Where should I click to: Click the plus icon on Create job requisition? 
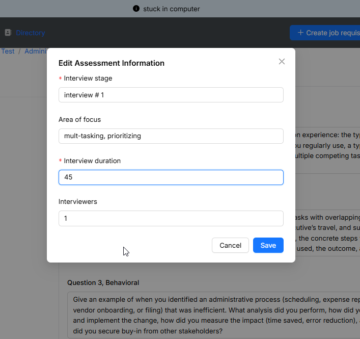300,33
